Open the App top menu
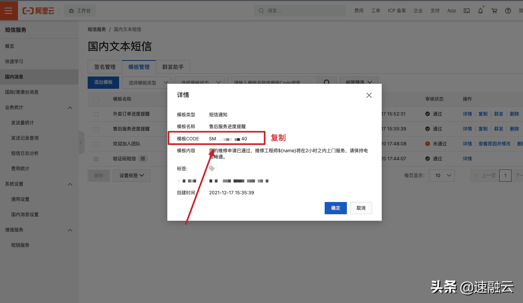The image size is (523, 303). pyautogui.click(x=451, y=11)
